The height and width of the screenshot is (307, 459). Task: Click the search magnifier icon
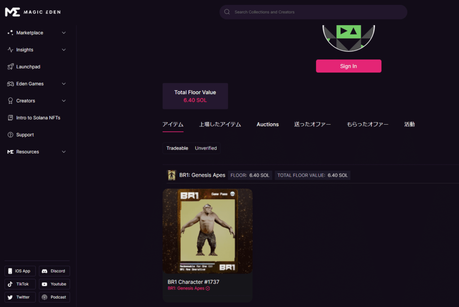click(x=227, y=12)
